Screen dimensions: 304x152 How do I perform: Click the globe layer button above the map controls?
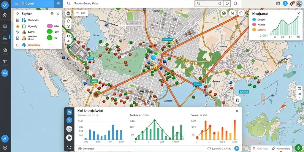pos(68,13)
